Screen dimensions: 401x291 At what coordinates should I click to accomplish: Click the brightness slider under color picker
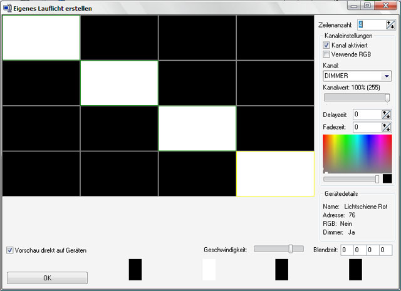coord(351,179)
